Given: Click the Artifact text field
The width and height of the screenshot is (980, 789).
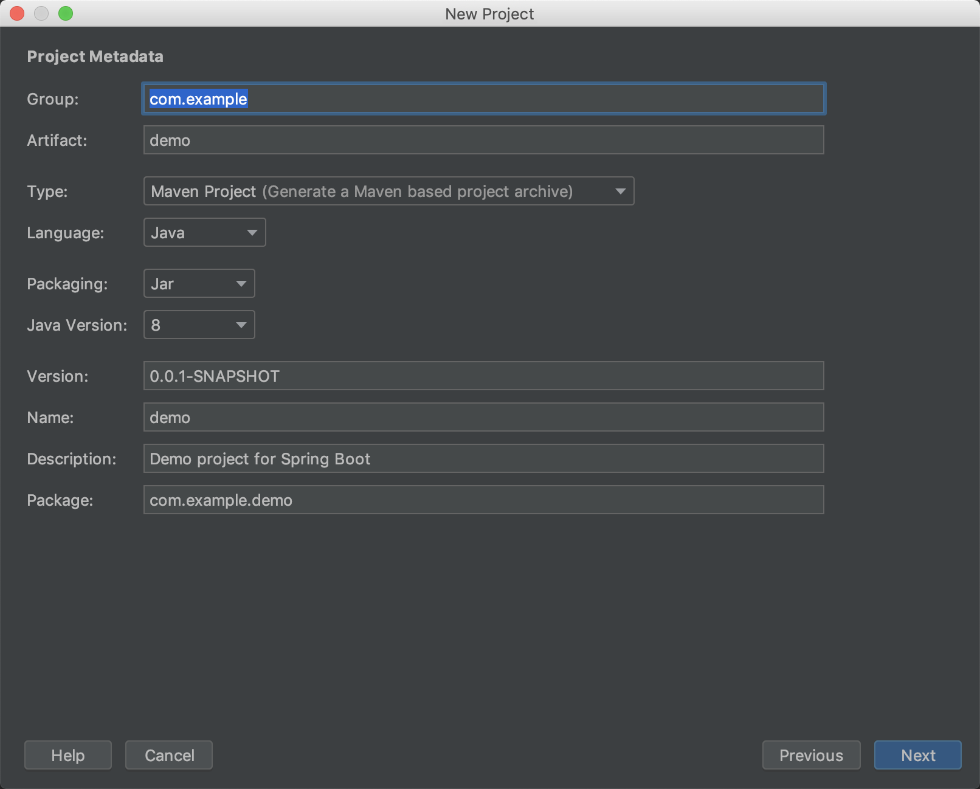Looking at the screenshot, I should point(483,140).
